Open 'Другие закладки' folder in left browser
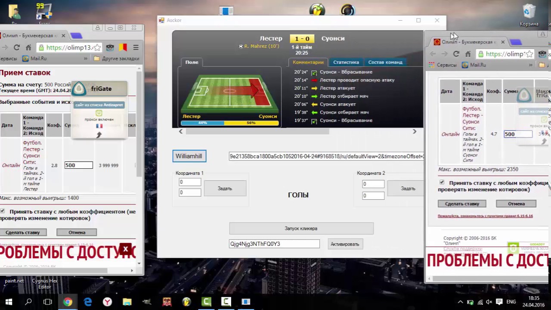551x310 pixels. 116,58
